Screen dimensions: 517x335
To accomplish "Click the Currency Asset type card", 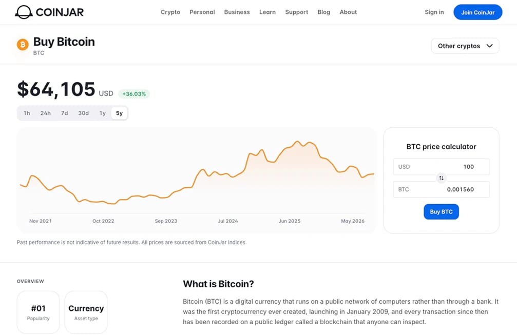I will click(x=86, y=312).
